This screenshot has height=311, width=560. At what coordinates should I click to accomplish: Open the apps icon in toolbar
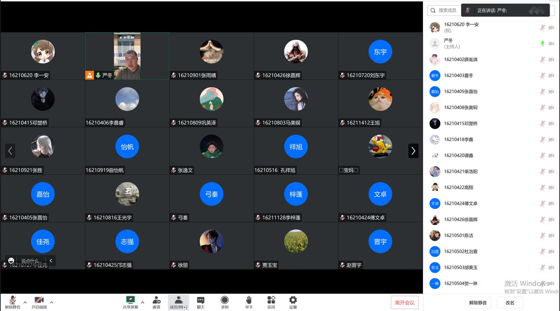coord(271,300)
